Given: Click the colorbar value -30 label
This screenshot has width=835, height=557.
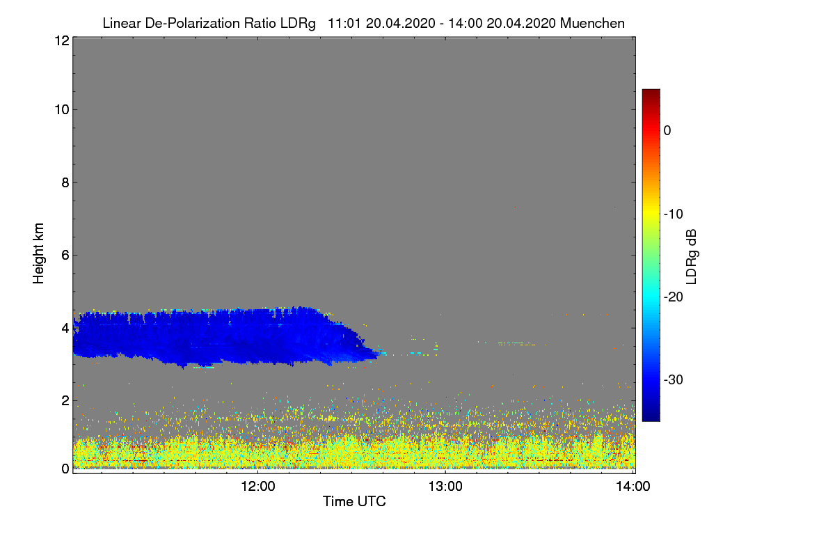Looking at the screenshot, I should click(x=673, y=380).
